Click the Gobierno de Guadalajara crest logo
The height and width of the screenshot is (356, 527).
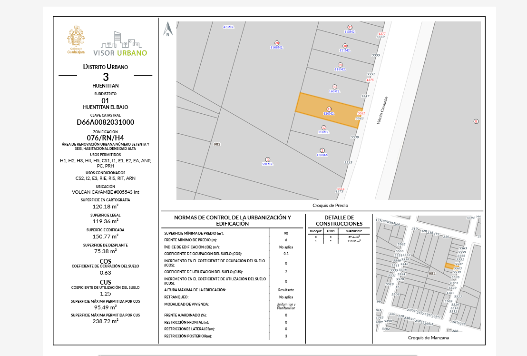coord(76,39)
